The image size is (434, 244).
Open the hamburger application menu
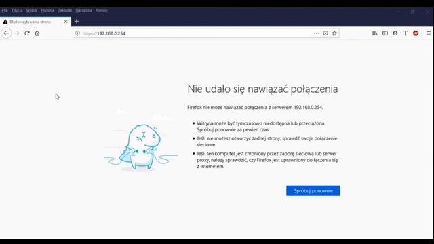tap(429, 33)
